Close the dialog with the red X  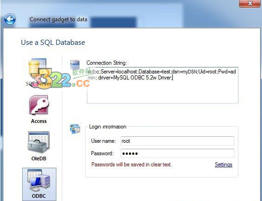coord(250,4)
